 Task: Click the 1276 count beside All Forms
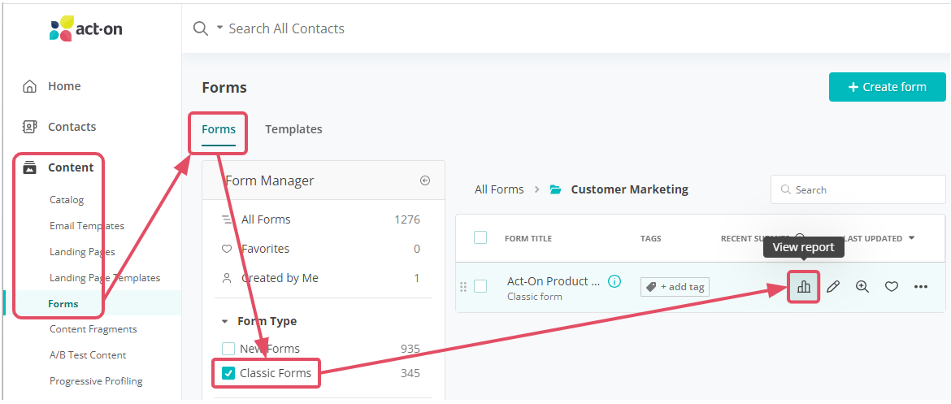[407, 219]
